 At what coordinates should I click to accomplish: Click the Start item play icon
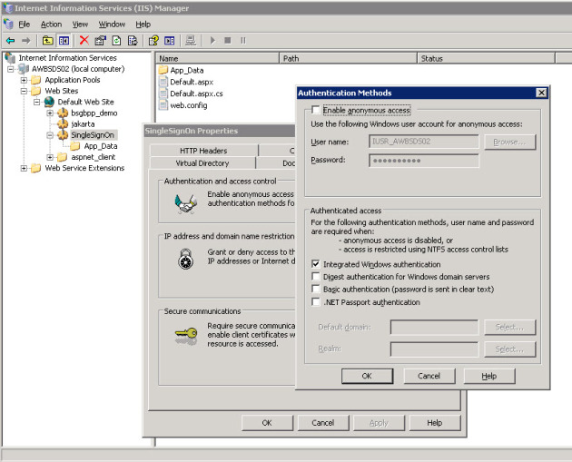(x=212, y=41)
